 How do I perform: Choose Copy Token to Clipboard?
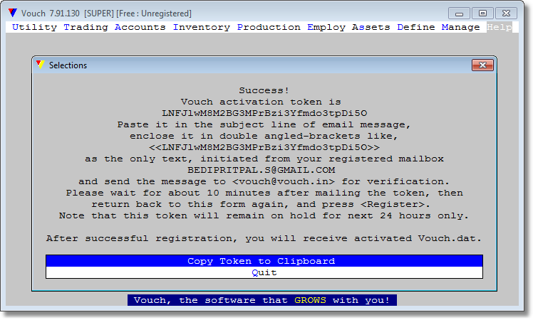click(x=264, y=261)
